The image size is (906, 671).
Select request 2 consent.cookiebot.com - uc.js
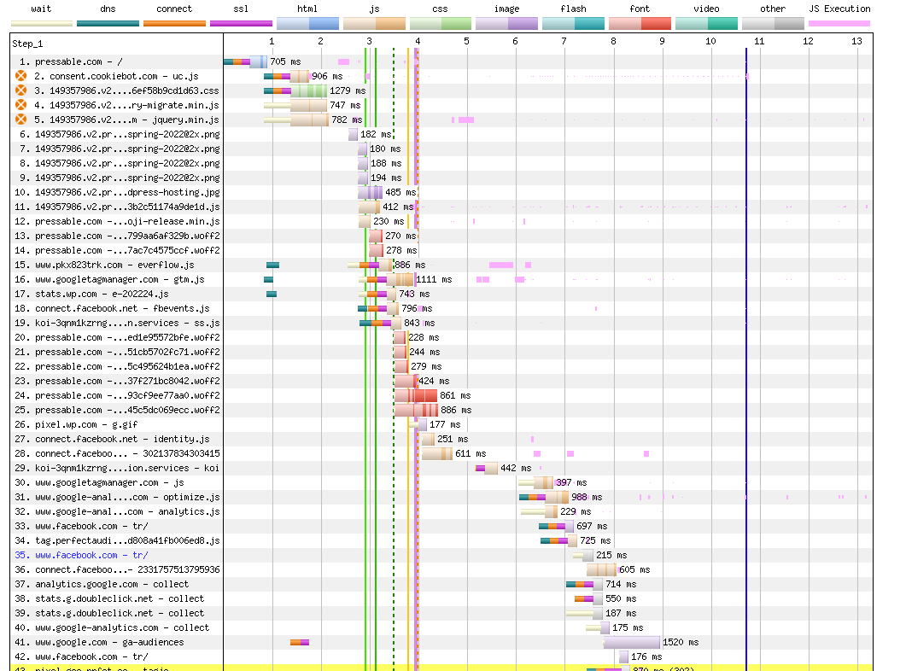(x=116, y=76)
